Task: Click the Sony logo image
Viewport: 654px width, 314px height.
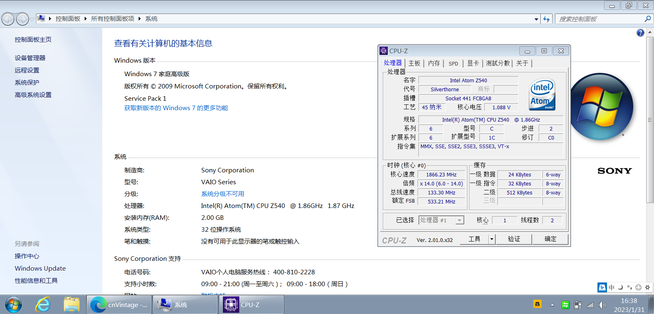Action: 614,171
